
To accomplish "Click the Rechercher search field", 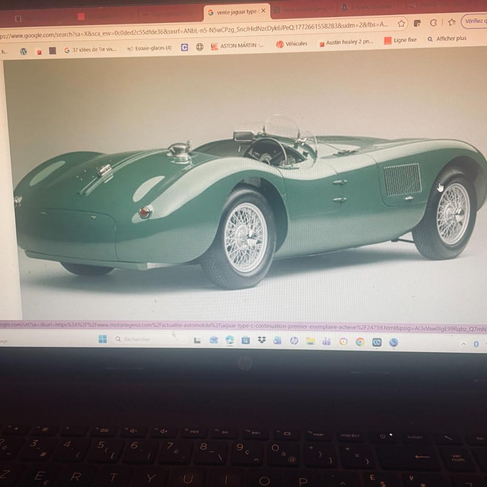I will [x=138, y=339].
